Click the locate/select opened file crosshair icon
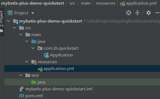160x99 pixels. tap(129, 13)
